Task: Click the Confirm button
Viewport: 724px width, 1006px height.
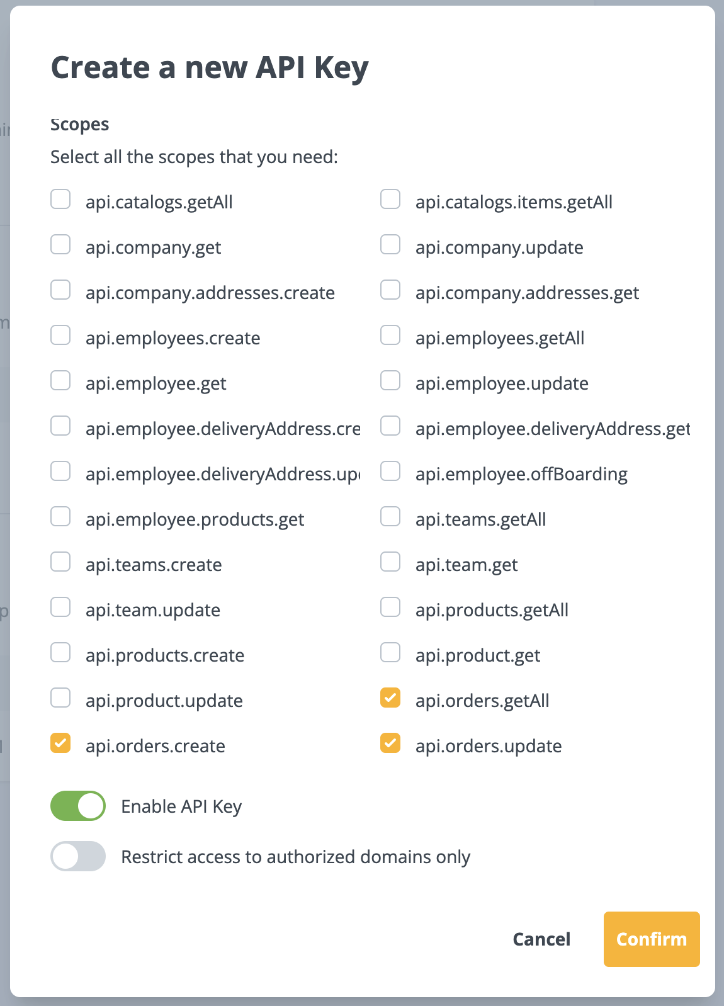Action: coord(652,939)
